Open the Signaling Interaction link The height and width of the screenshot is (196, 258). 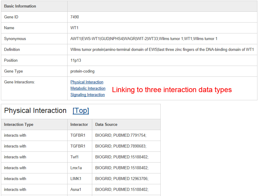click(87, 95)
